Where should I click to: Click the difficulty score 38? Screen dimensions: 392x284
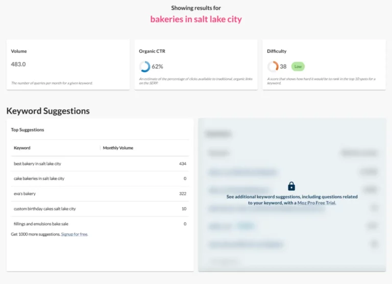pos(283,66)
